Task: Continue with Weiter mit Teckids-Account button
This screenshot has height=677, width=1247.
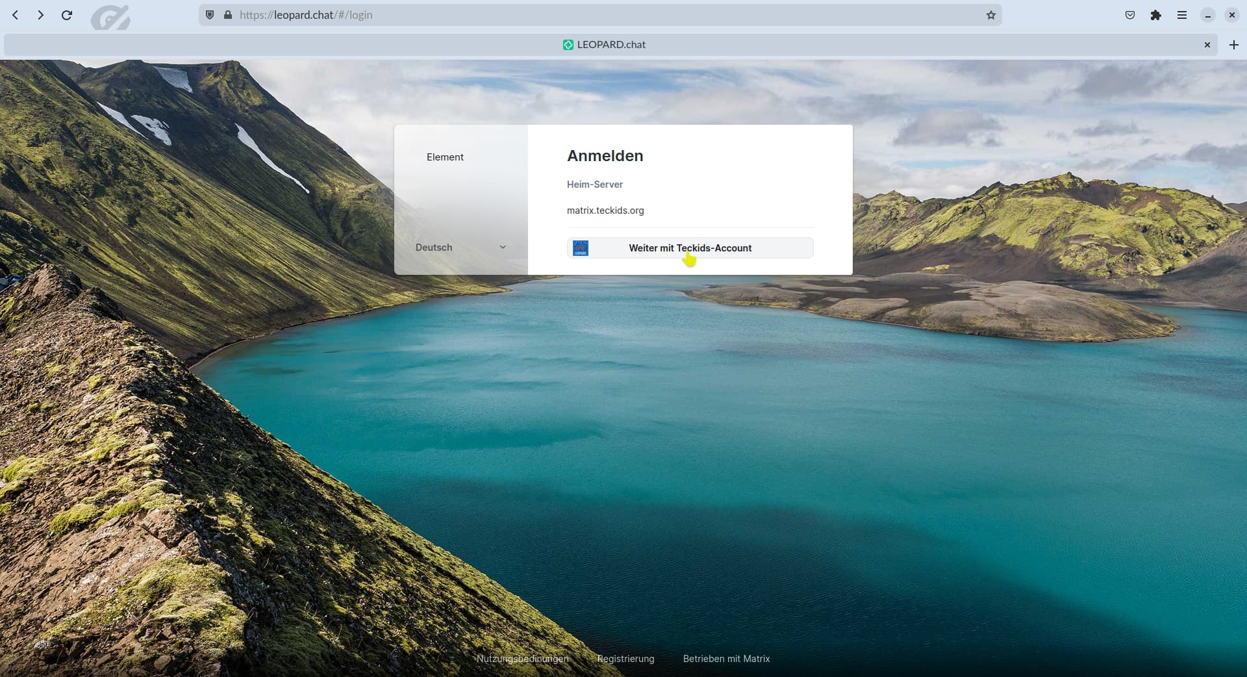Action: tap(690, 248)
